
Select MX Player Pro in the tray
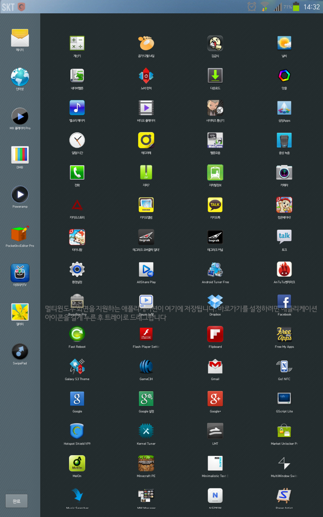point(20,116)
